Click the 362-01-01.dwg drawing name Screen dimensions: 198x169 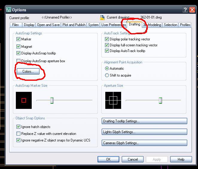[151, 17]
